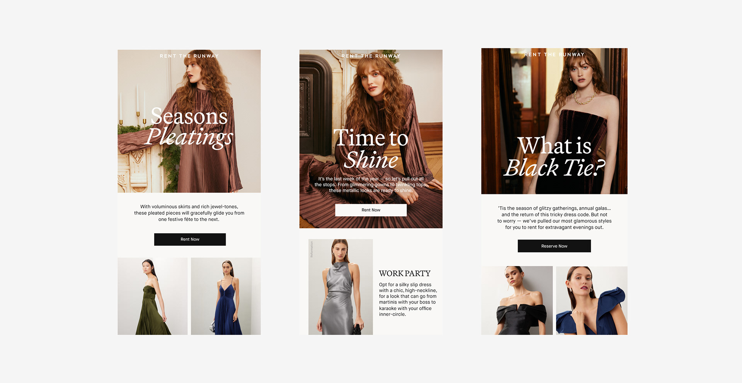Click the Reserve Now button

(x=554, y=246)
